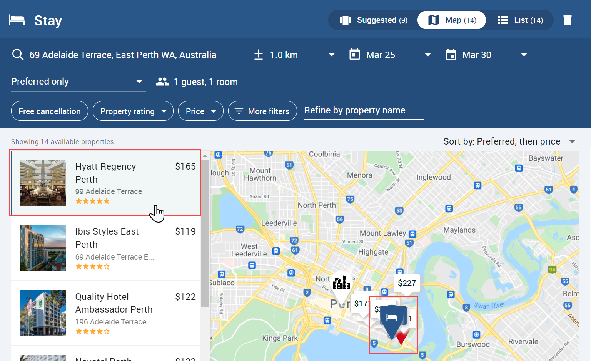The image size is (591, 361).
Task: Click the 1 guest, 1 room selector
Action: 197,82
